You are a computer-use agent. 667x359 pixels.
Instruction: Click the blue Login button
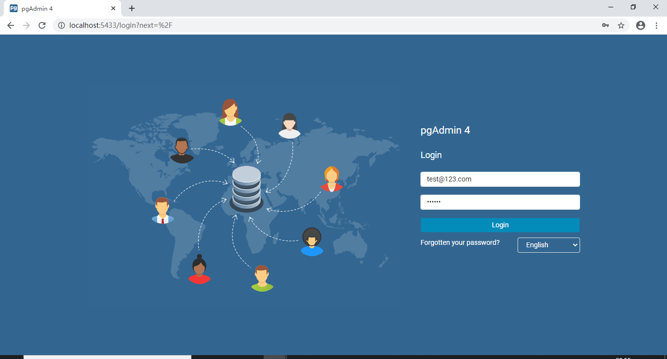[x=500, y=225]
